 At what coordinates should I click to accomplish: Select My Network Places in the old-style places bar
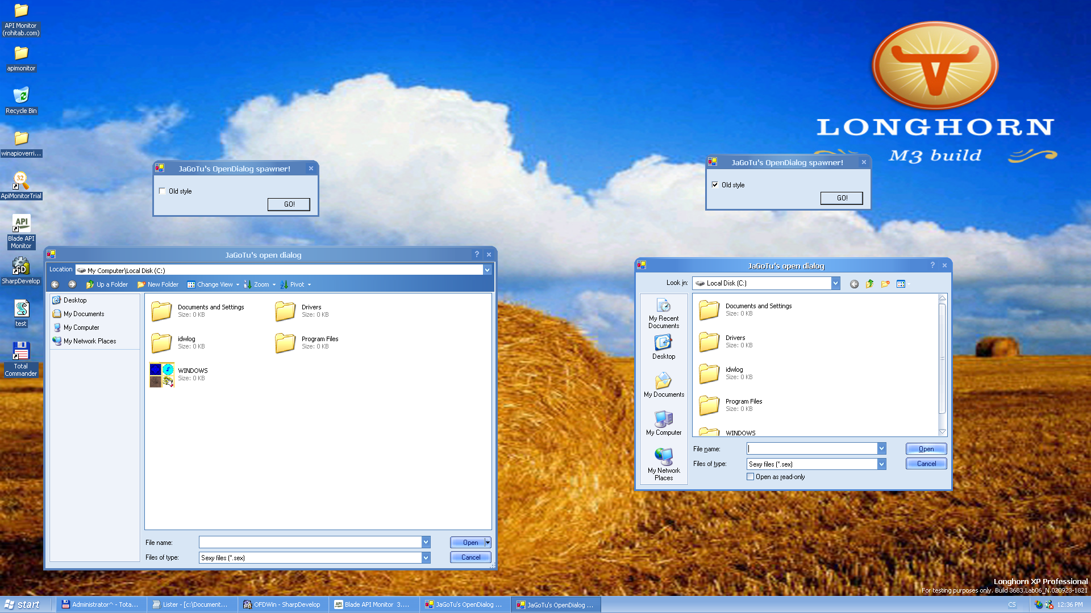(664, 464)
